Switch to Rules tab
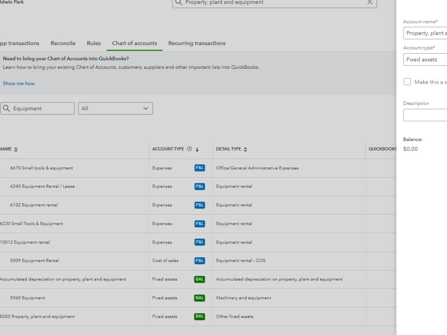The width and height of the screenshot is (447, 335). pyautogui.click(x=94, y=43)
